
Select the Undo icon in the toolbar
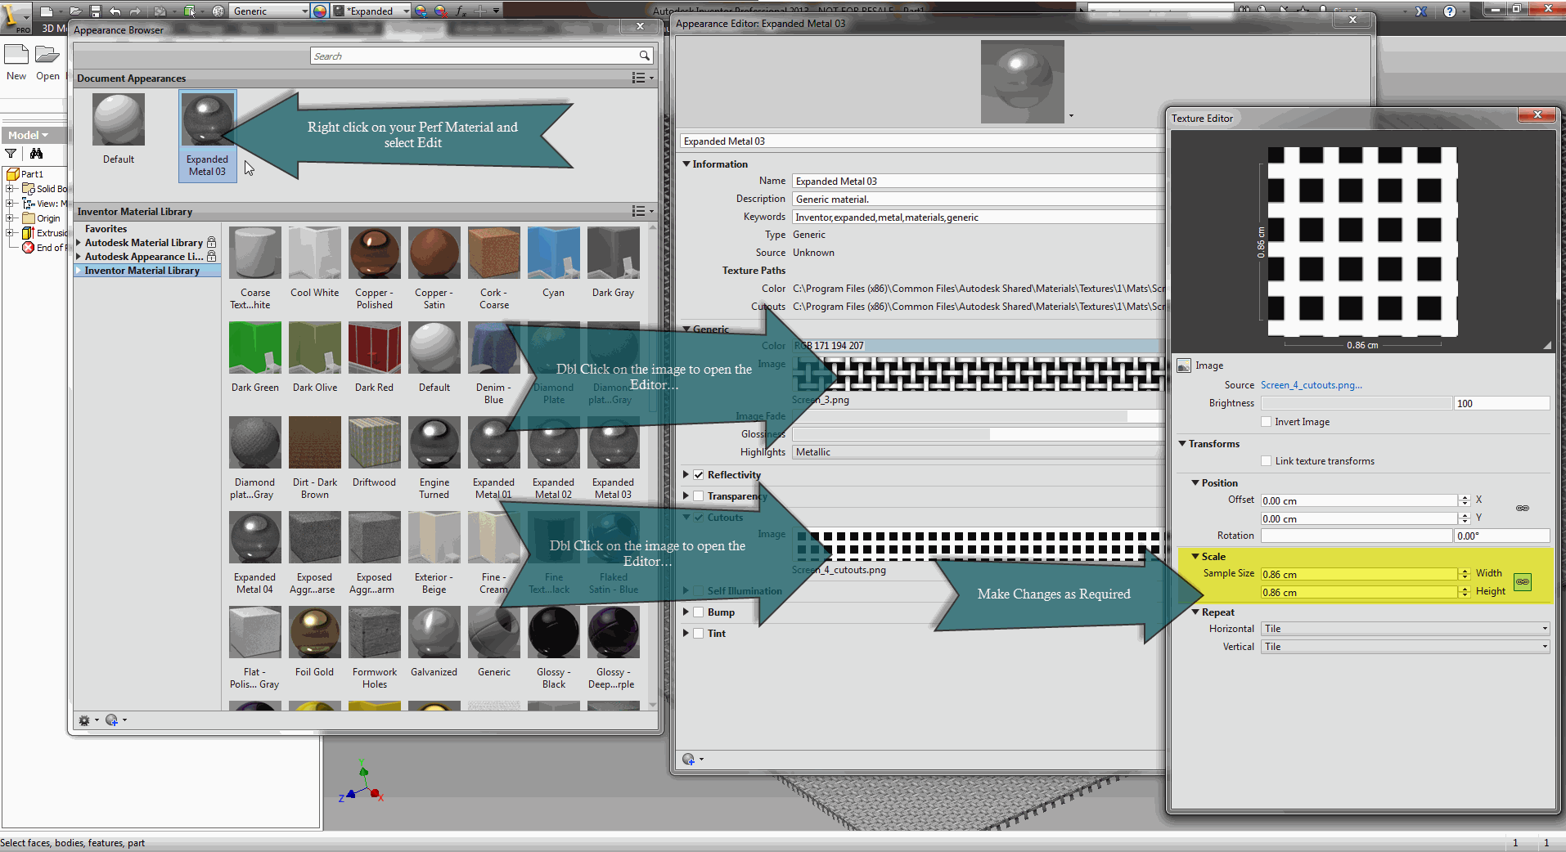click(x=115, y=11)
